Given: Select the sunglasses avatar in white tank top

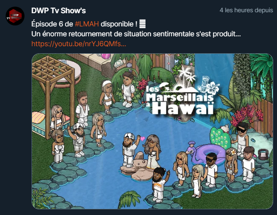Looking at the screenshot, I should tap(241, 139).
